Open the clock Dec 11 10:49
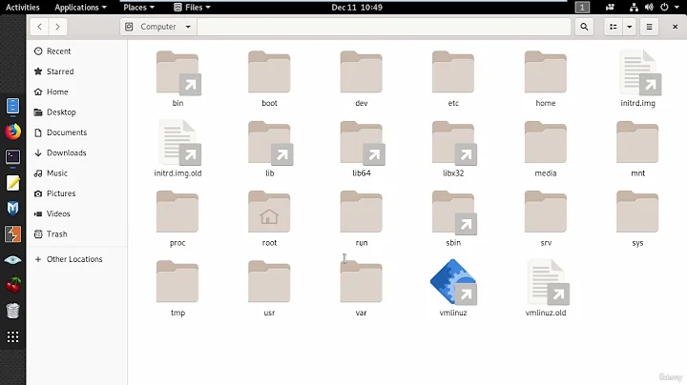This screenshot has height=385, width=687. tap(357, 7)
